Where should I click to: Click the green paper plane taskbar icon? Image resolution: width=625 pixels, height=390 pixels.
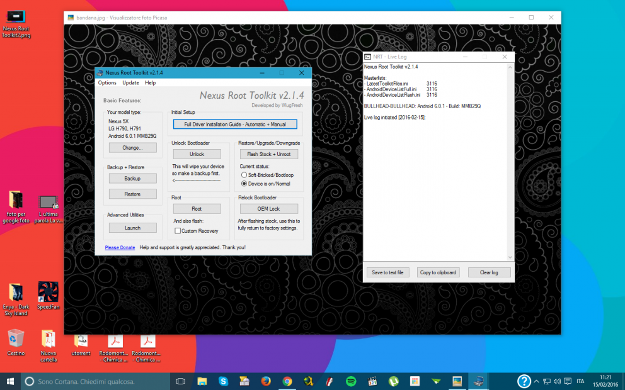pyautogui.click(x=436, y=381)
